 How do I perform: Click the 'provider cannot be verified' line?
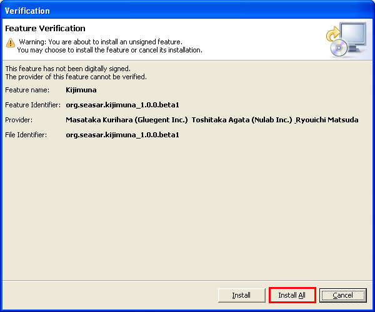click(76, 77)
